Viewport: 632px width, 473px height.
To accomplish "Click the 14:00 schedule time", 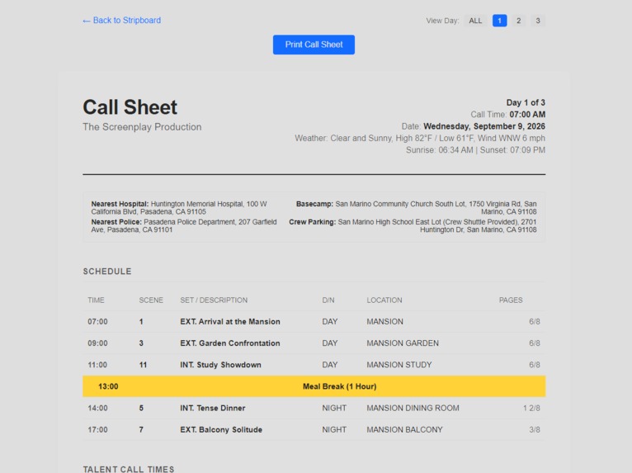I will click(97, 408).
